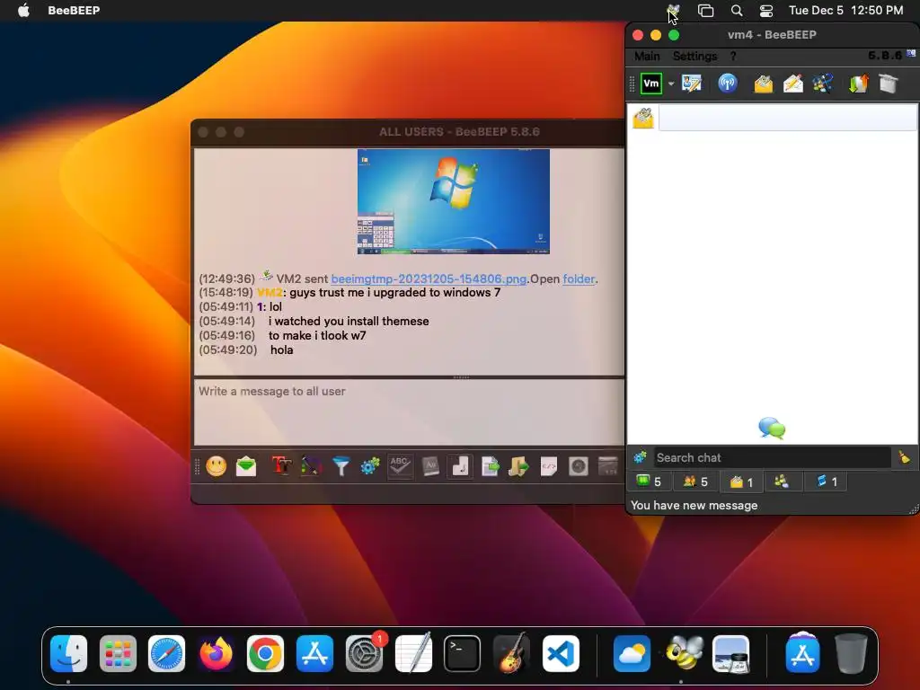920x690 pixels.
Task: Switch to the users tab showing 5
Action: pos(695,482)
